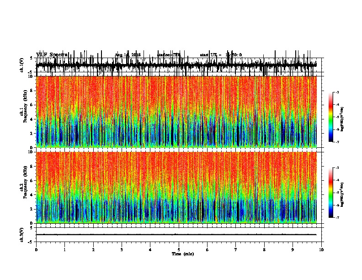Click the 'VLF Spectra' title text

[x=52, y=54]
